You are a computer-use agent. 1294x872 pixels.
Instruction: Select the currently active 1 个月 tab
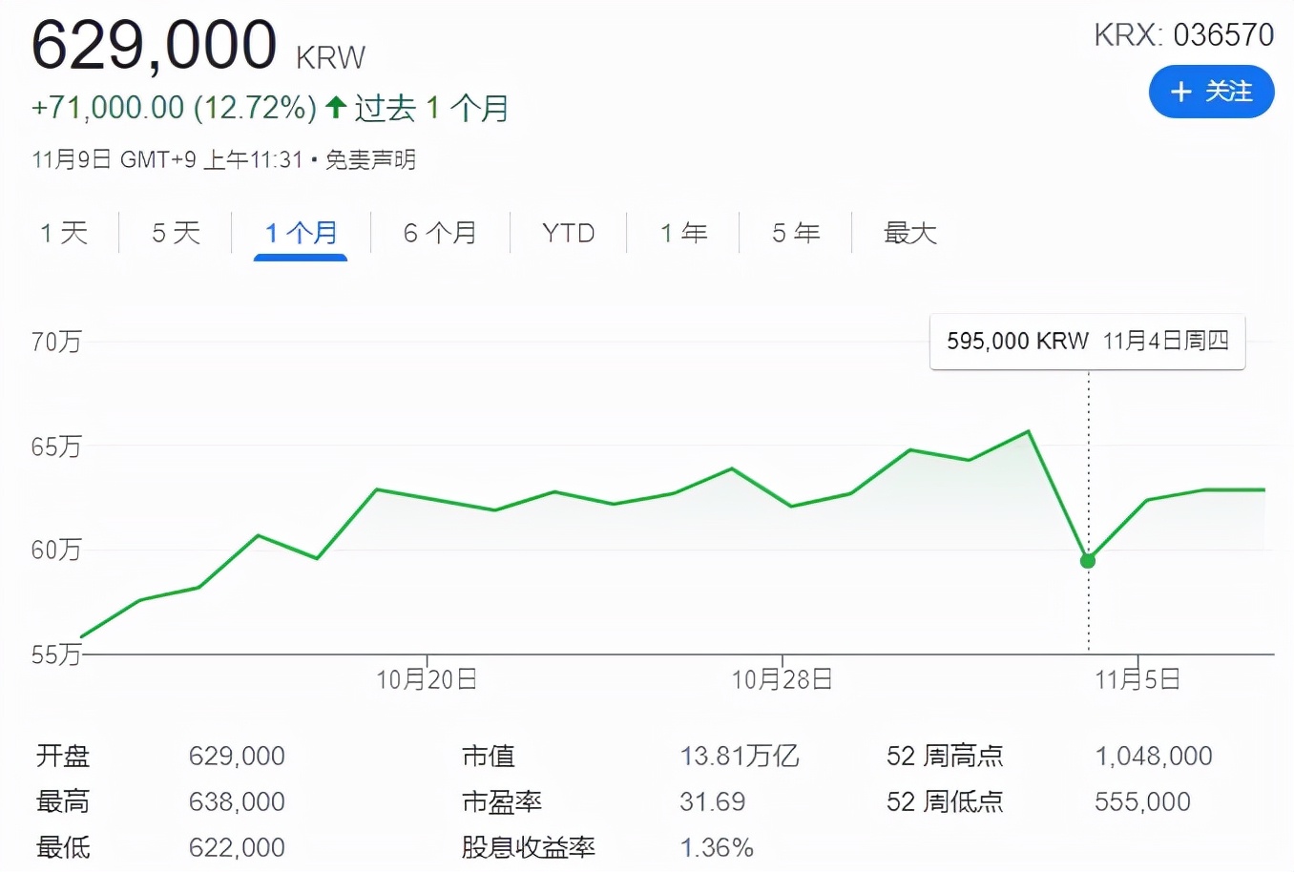301,232
